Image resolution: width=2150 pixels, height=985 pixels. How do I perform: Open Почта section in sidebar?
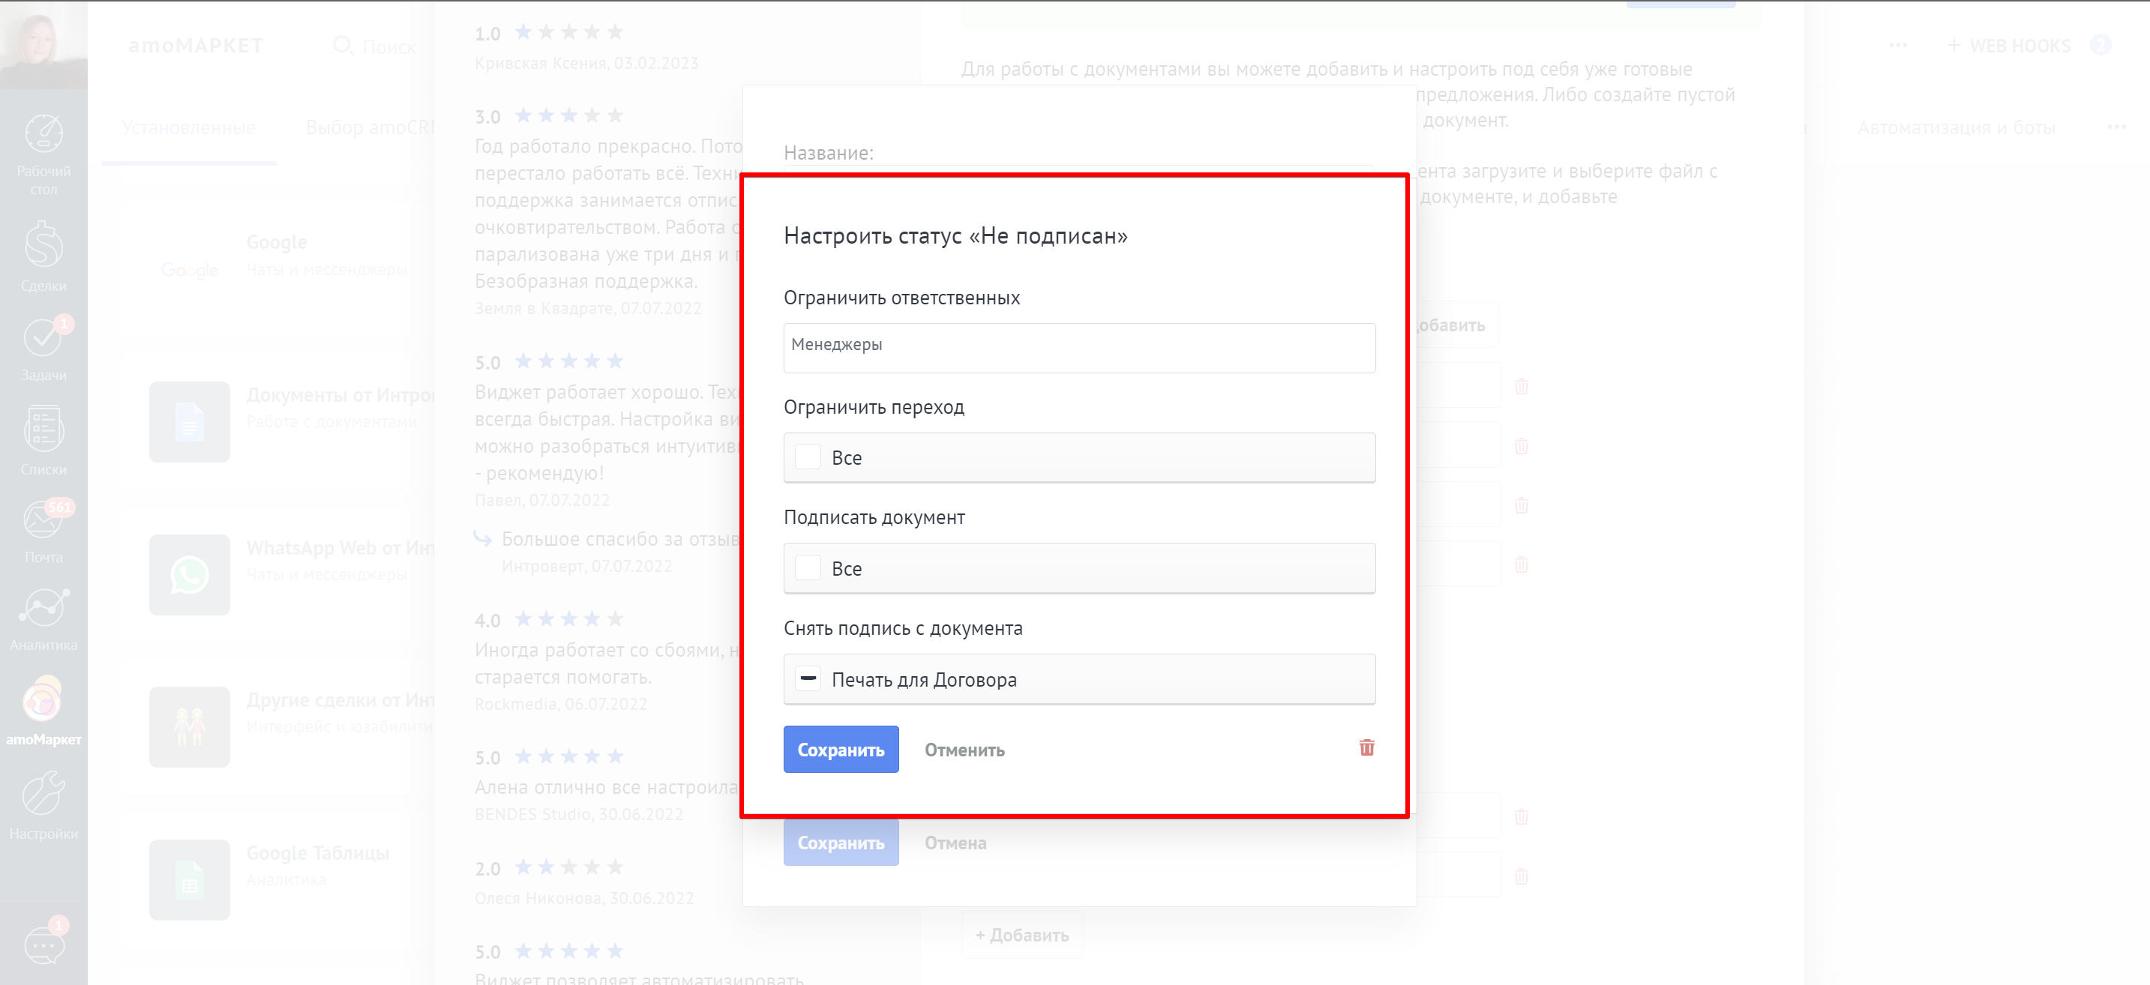43,531
